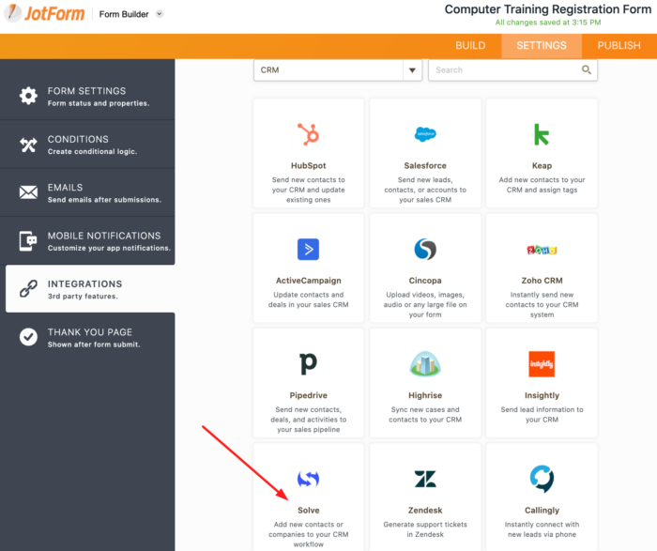Open EMAILS in the sidebar

(x=87, y=192)
